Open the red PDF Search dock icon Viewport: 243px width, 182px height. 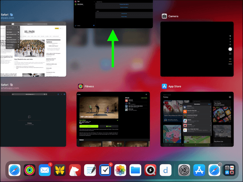click(x=150, y=170)
